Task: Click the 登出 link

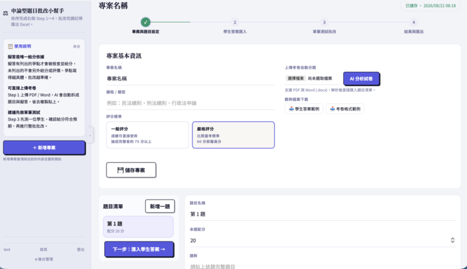Action: pos(81,250)
